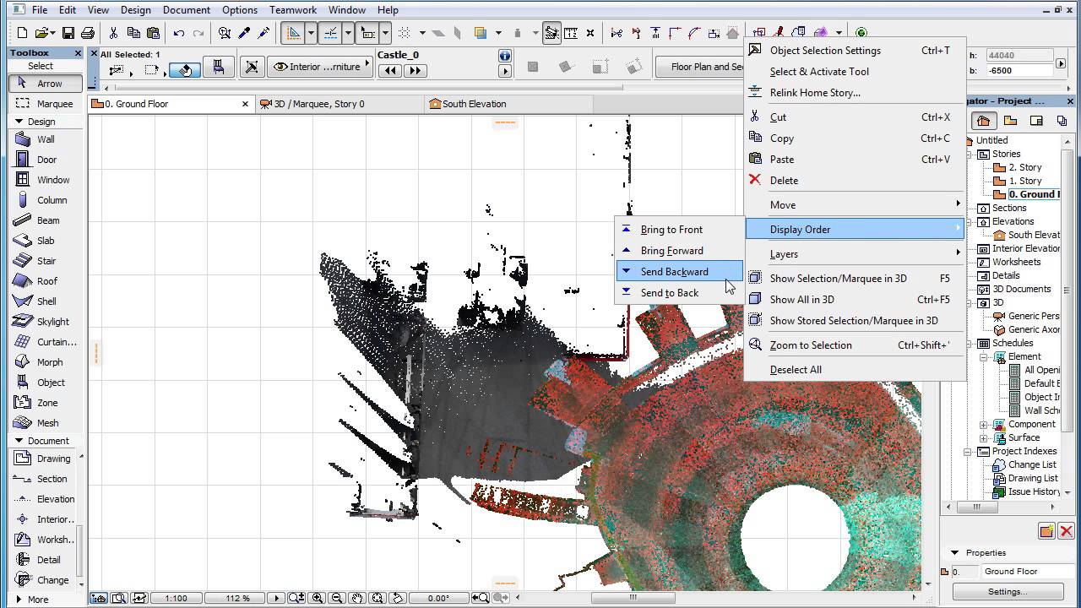Inject parameters with the syringe icon

[263, 33]
